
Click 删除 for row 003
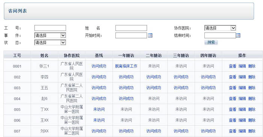252,88
